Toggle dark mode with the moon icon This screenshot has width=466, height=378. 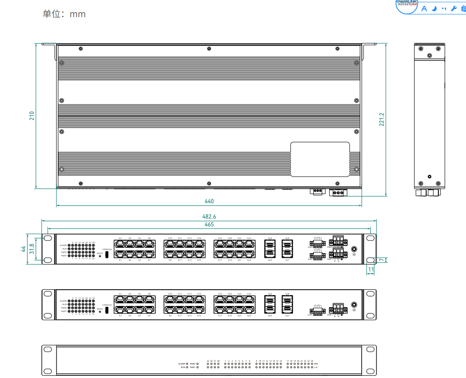click(434, 9)
